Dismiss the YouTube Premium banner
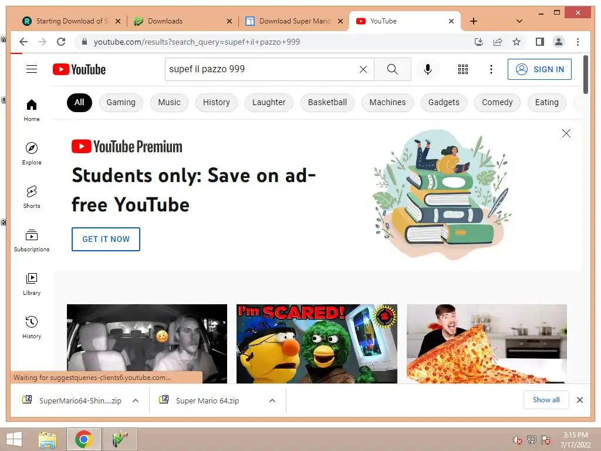The width and height of the screenshot is (601, 451). click(x=566, y=133)
